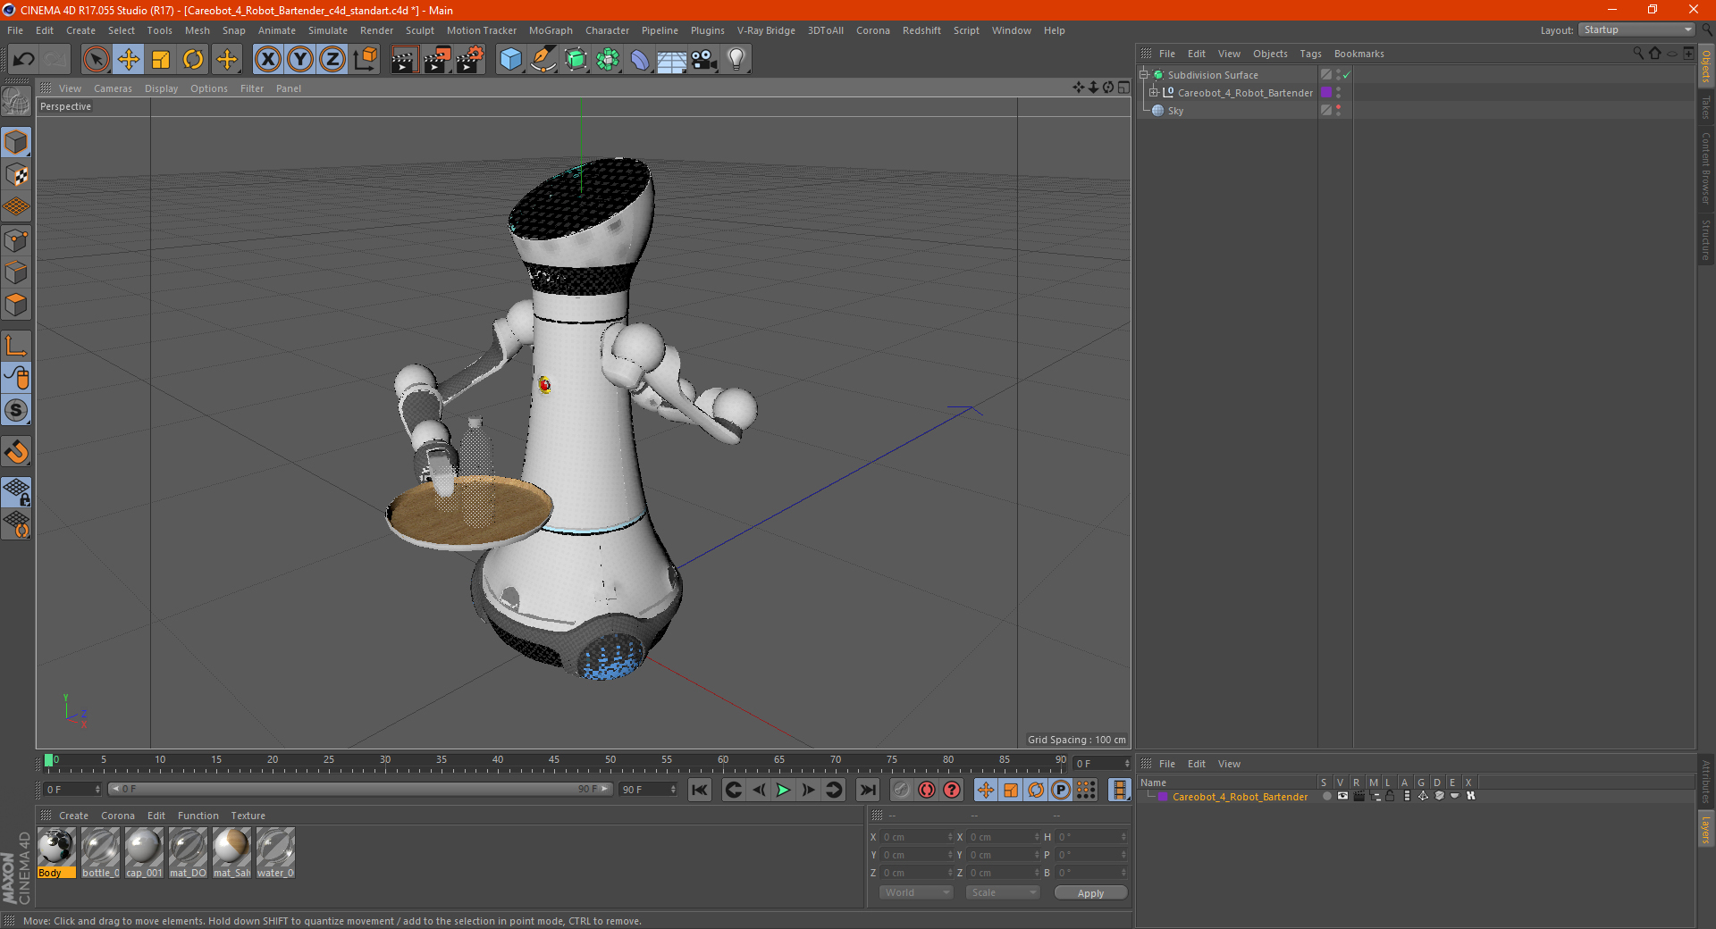Render the active view
This screenshot has height=929, width=1716.
point(404,60)
